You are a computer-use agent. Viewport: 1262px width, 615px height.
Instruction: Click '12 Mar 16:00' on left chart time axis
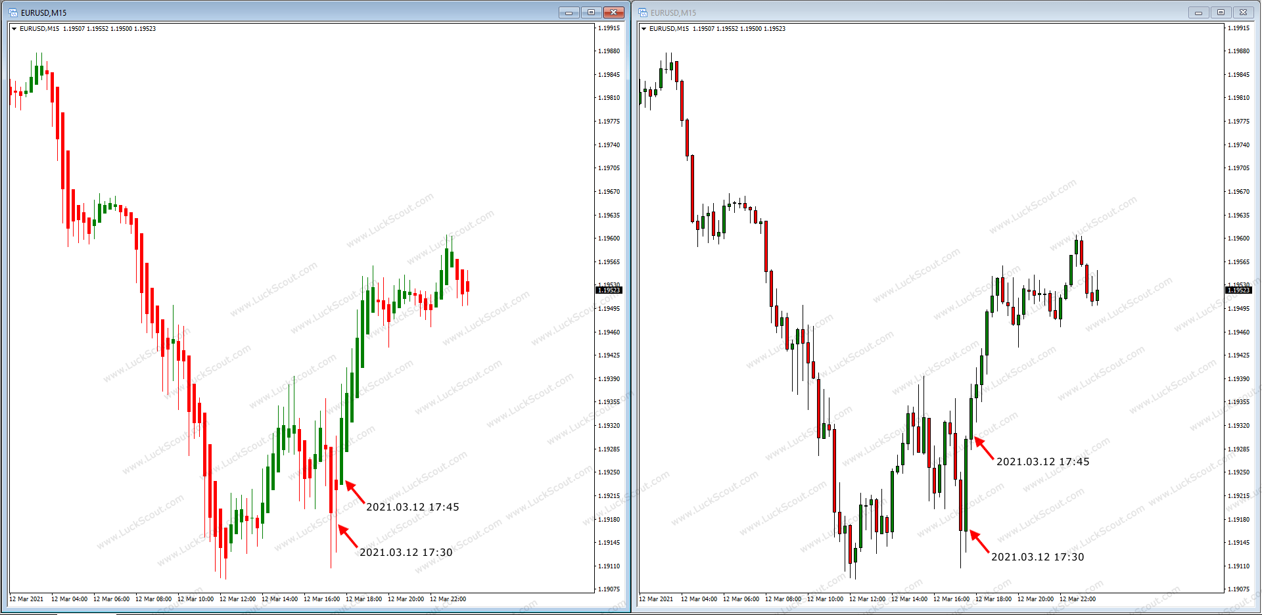[321, 599]
